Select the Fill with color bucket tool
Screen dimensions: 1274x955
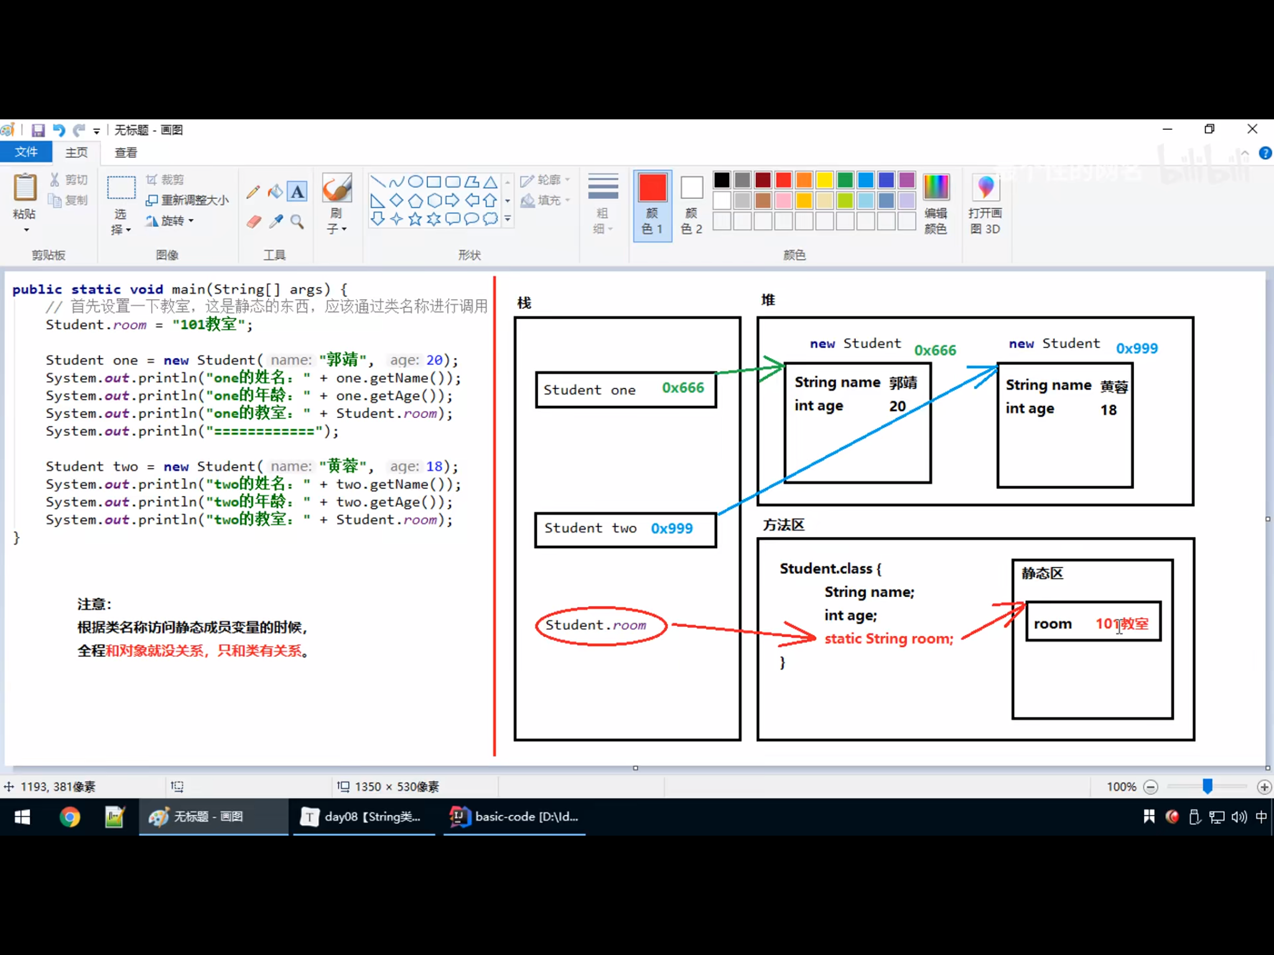(275, 192)
